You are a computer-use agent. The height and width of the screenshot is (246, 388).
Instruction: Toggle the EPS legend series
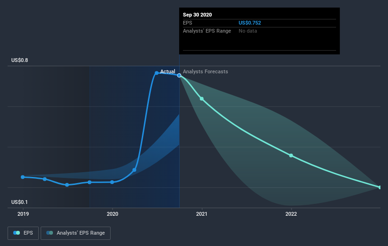(23, 233)
